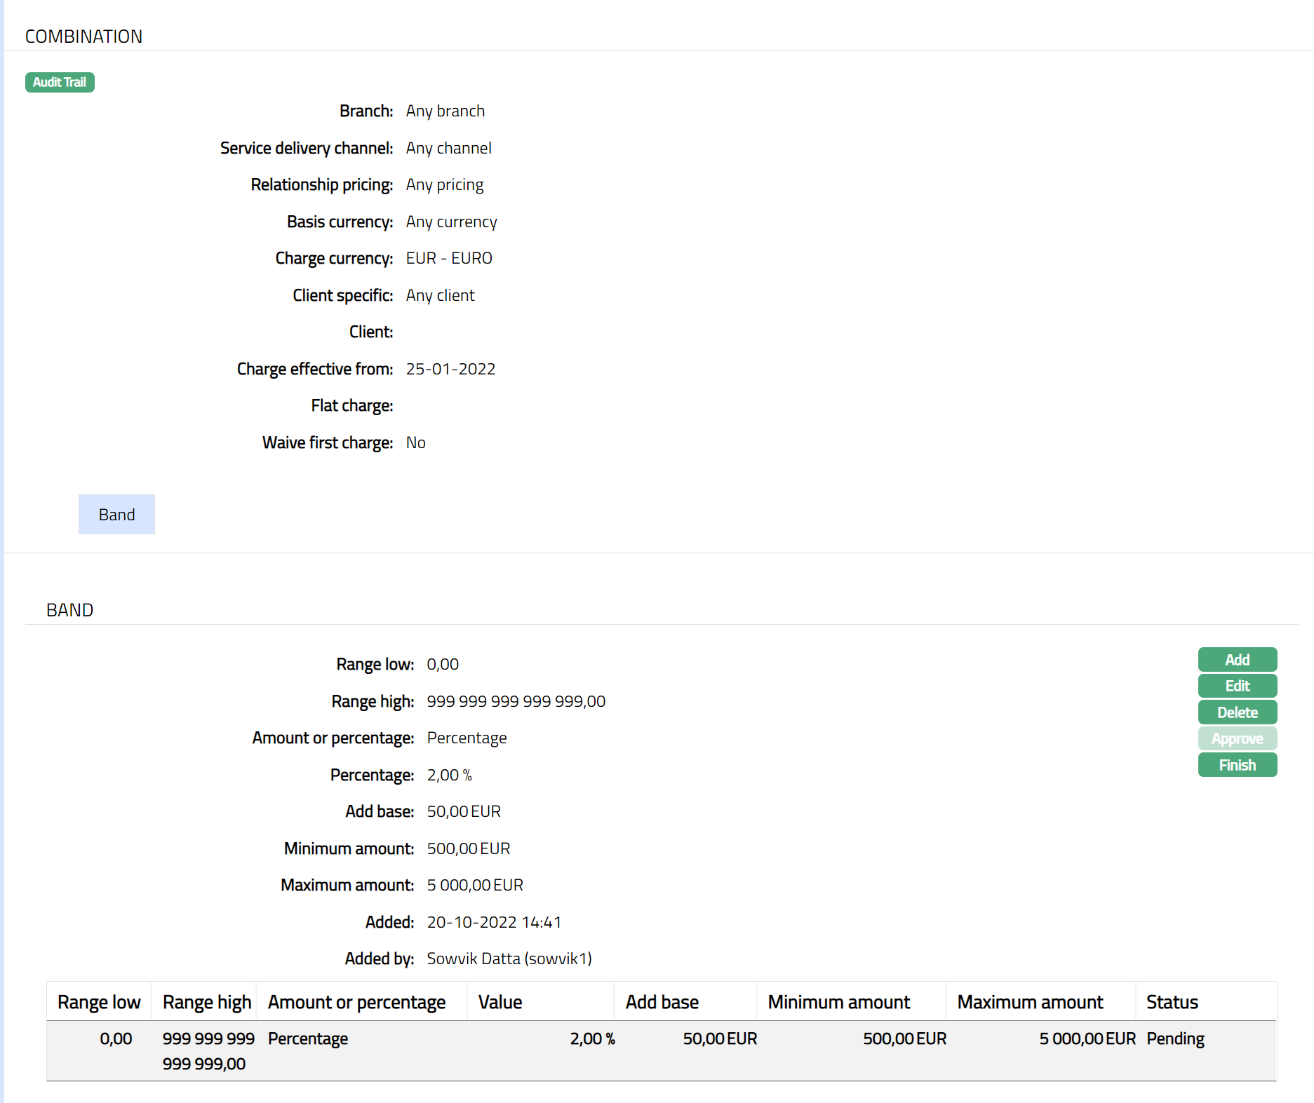Click the Percentage cell in the table row
The image size is (1314, 1103).
pos(308,1038)
